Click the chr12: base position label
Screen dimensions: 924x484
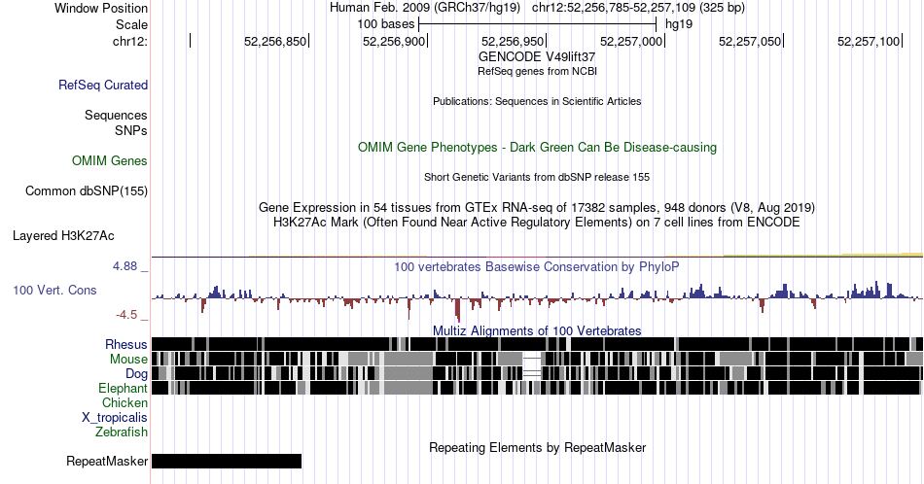click(129, 41)
